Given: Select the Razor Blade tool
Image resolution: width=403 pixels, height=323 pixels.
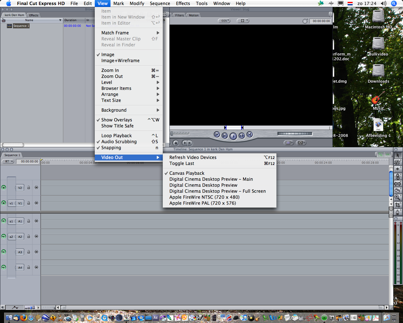Looking at the screenshot, I should tap(397, 190).
